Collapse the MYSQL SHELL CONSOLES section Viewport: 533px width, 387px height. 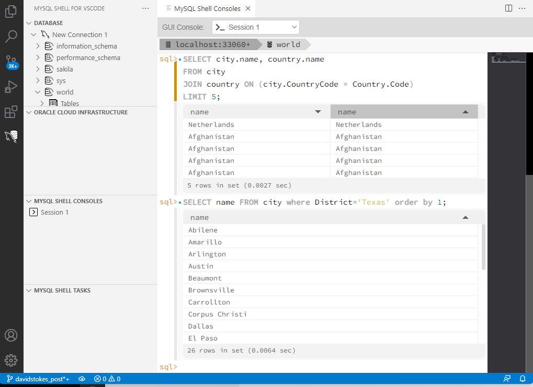29,201
